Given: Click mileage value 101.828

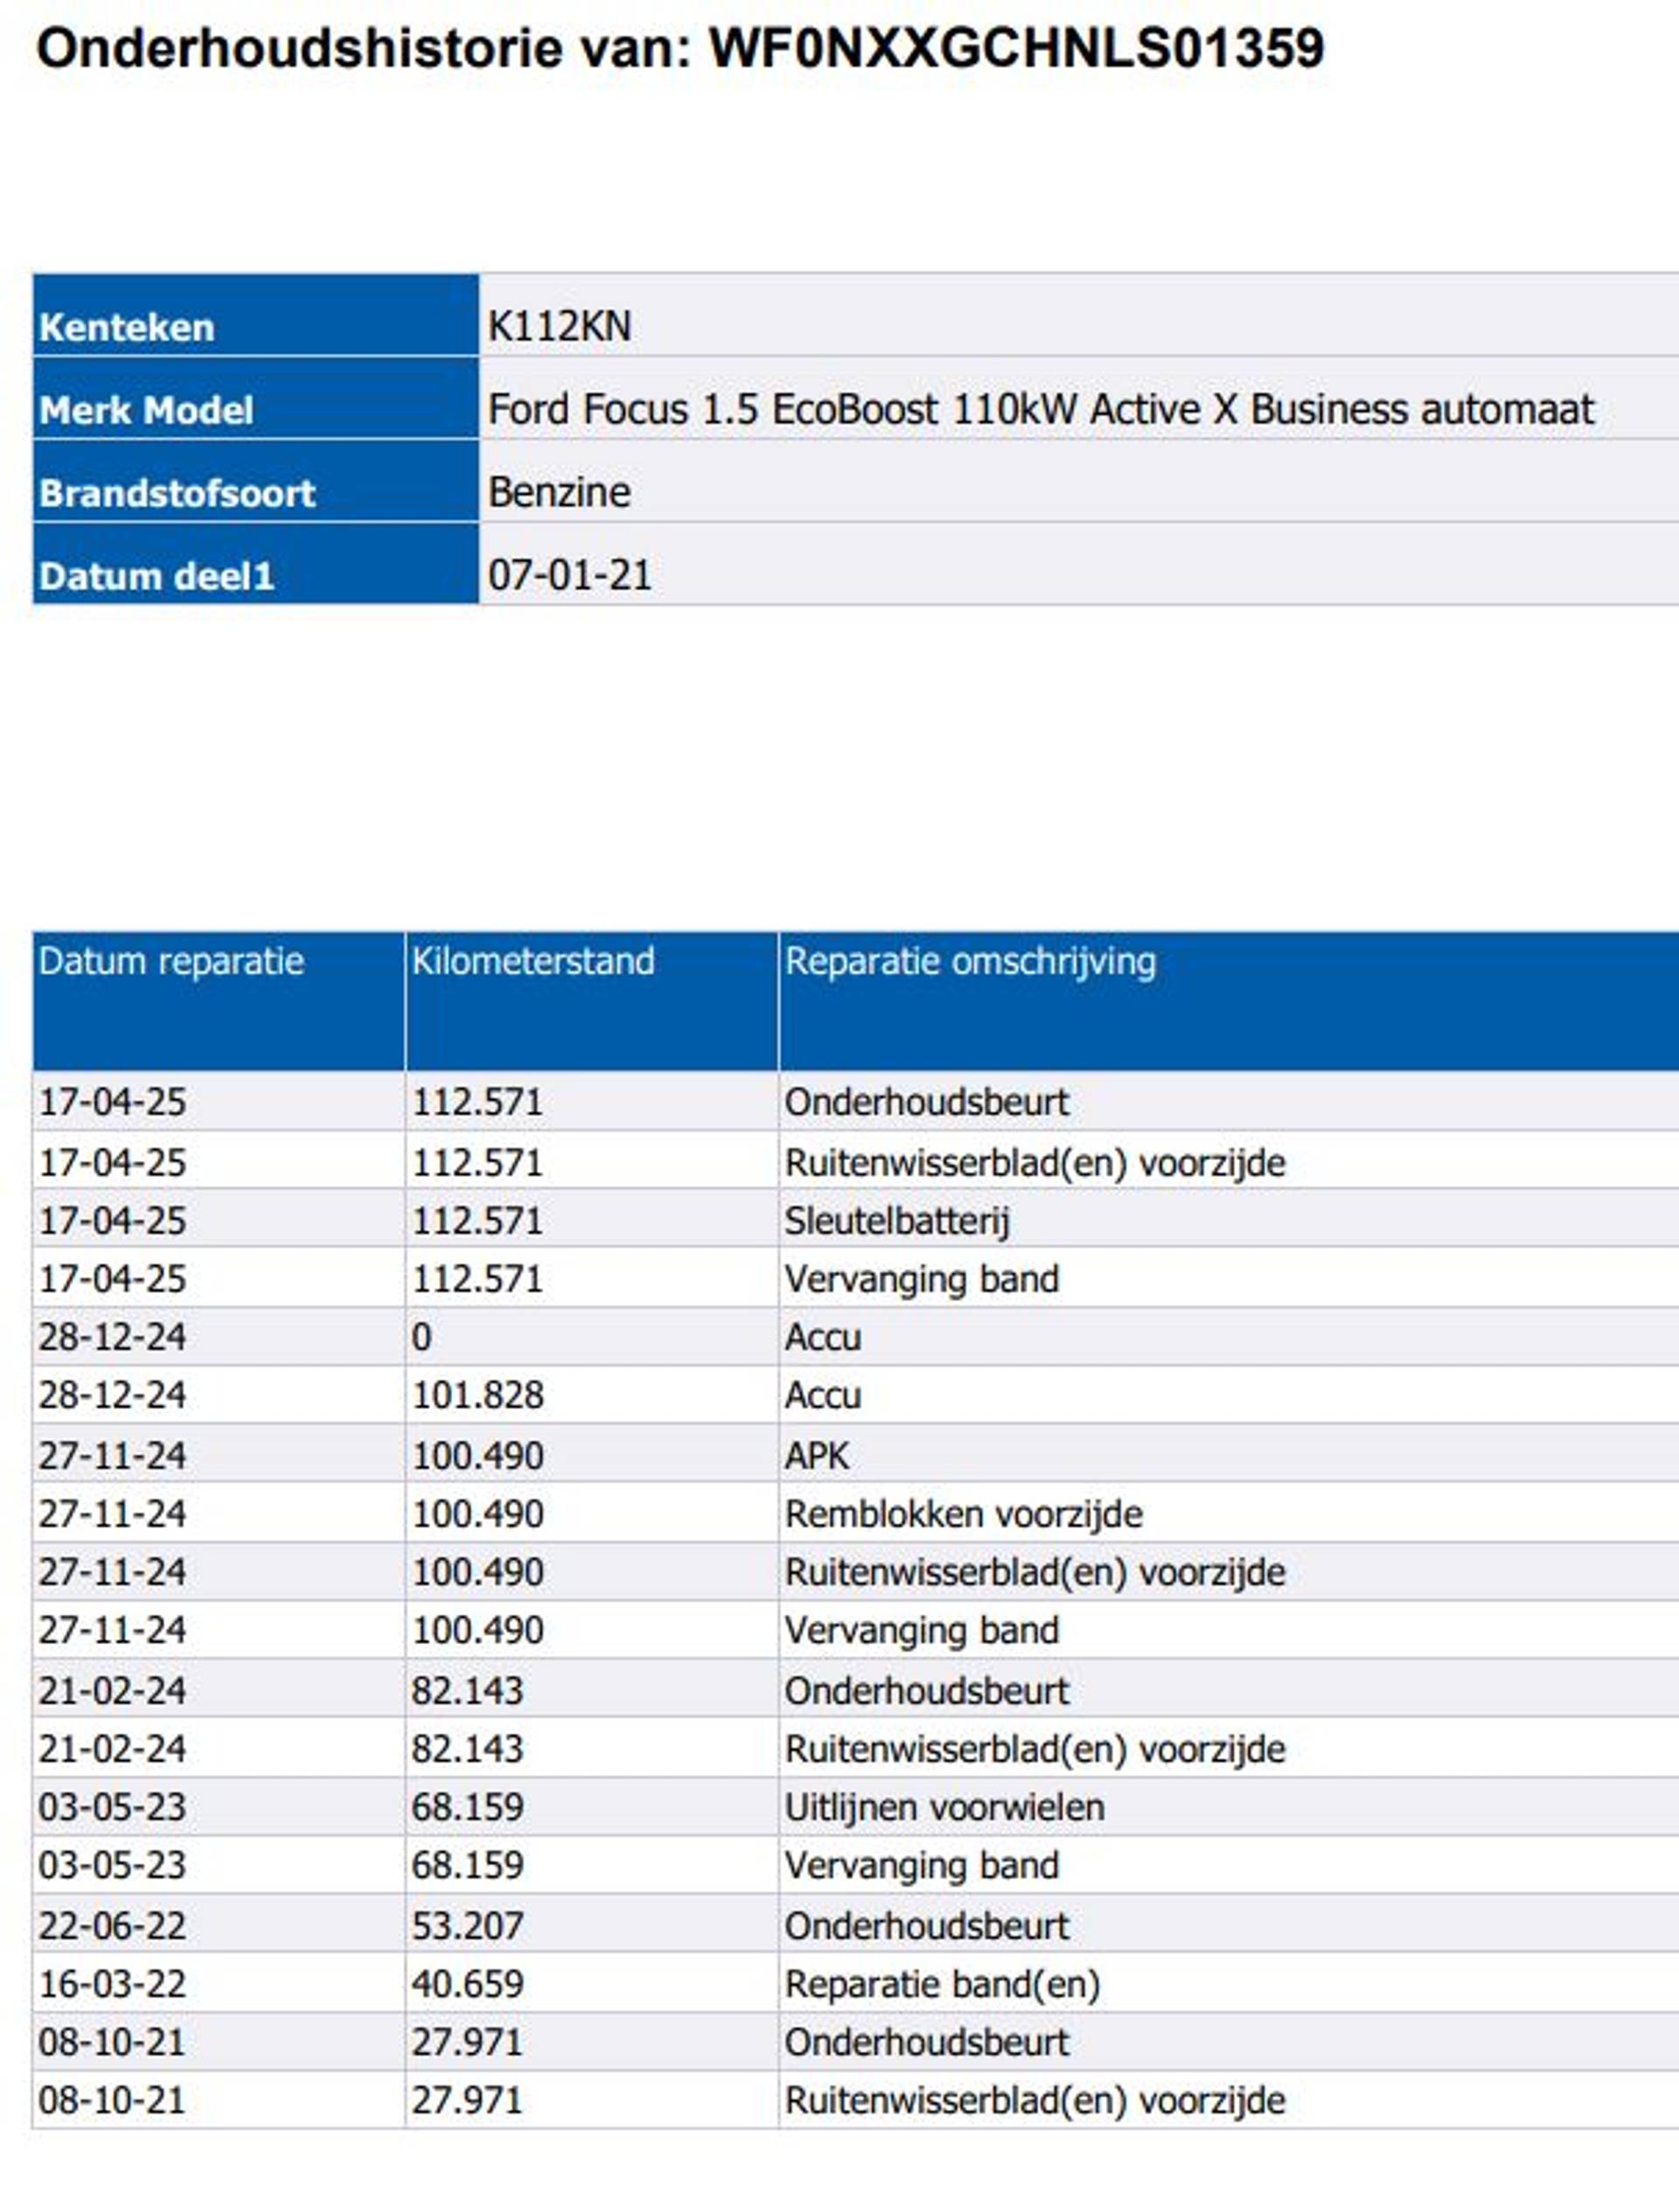Looking at the screenshot, I should [x=477, y=1395].
